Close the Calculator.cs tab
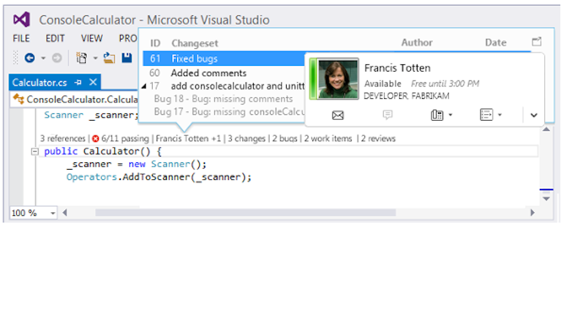The width and height of the screenshot is (561, 316). pos(93,83)
